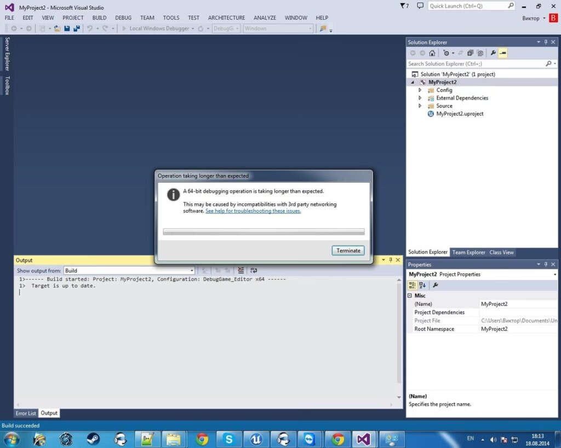The image size is (561, 448).
Task: Open the Feedback chat bubble icon
Action: pyautogui.click(x=420, y=6)
